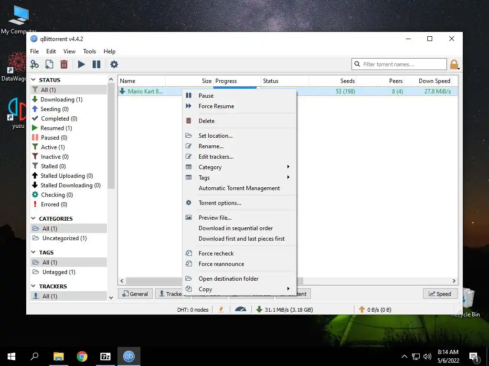Expand the Copy submenu
489x366 pixels.
coord(239,289)
